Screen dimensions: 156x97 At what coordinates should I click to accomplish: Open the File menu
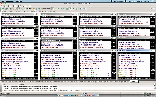[1, 6]
